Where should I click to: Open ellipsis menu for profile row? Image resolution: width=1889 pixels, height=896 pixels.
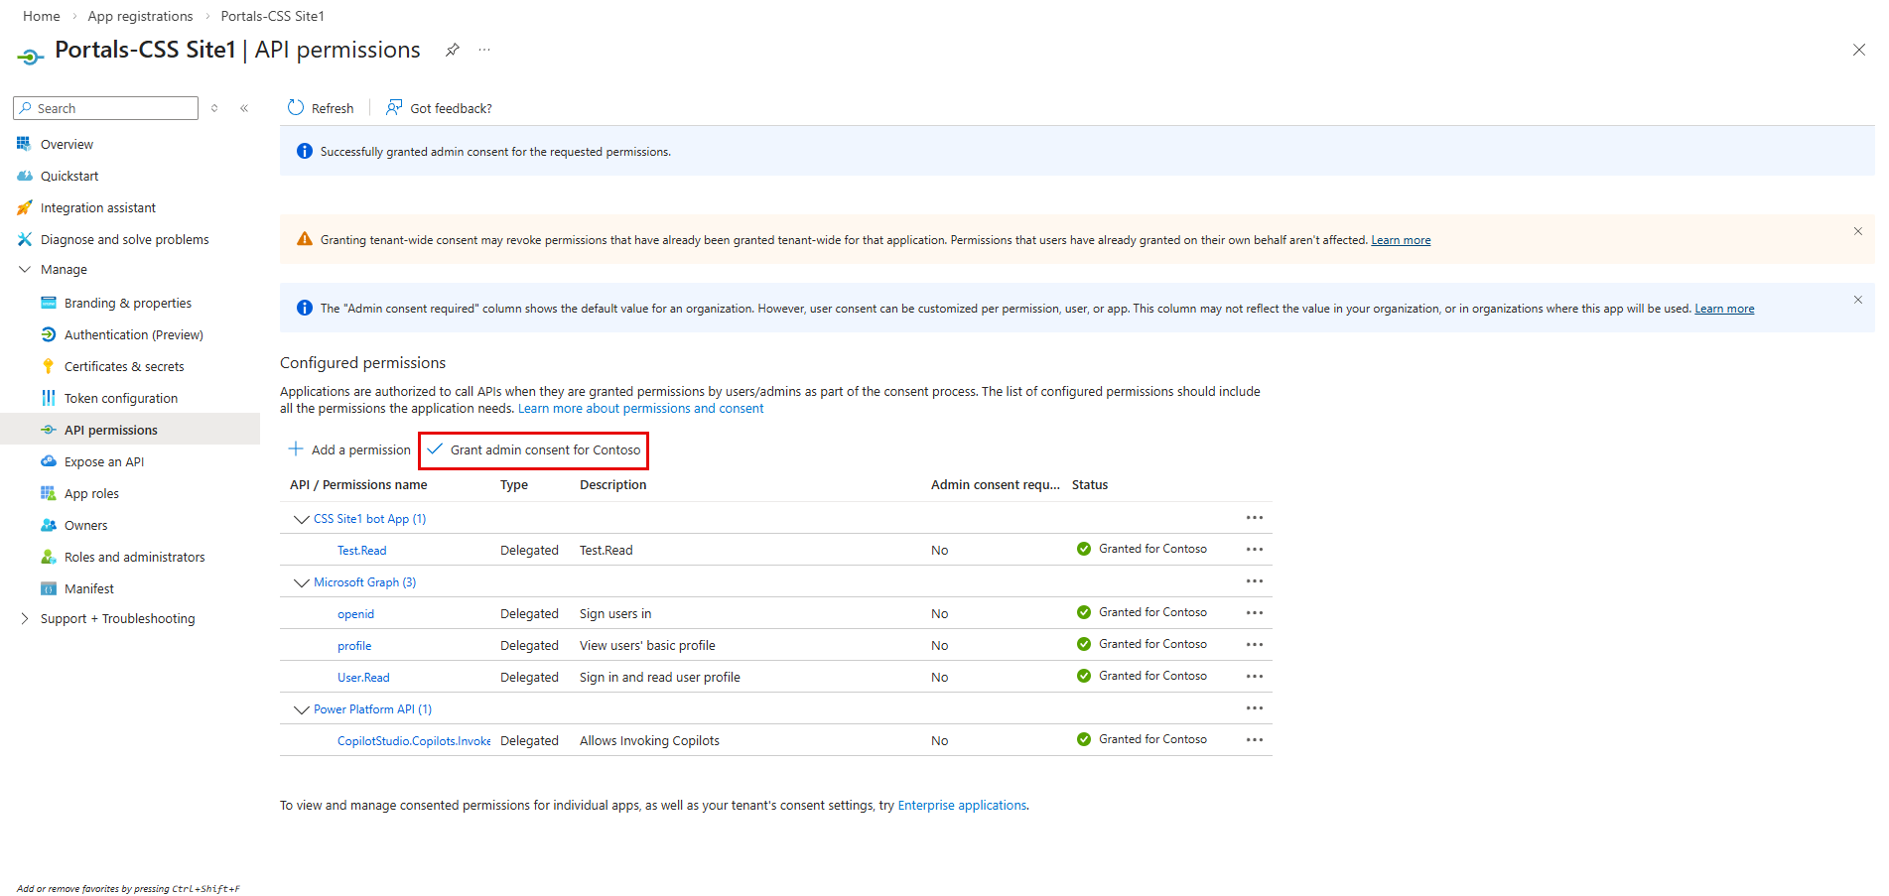1255,645
